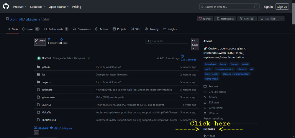The height and width of the screenshot is (138, 295).
Task: View the green check status of the latest commit
Action: [x=89, y=58]
